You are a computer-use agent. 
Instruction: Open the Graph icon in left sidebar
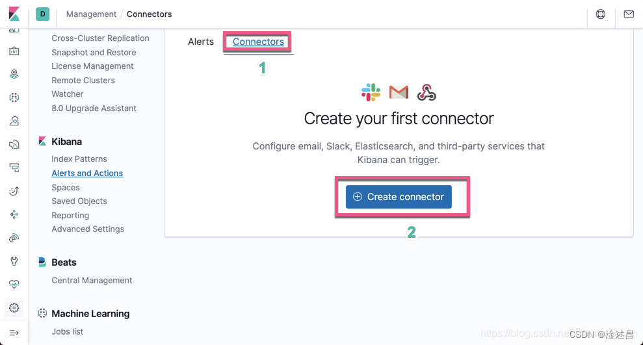(14, 214)
